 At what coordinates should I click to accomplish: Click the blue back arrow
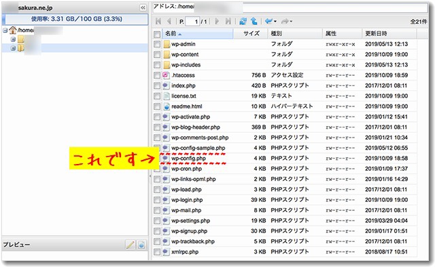point(268,21)
